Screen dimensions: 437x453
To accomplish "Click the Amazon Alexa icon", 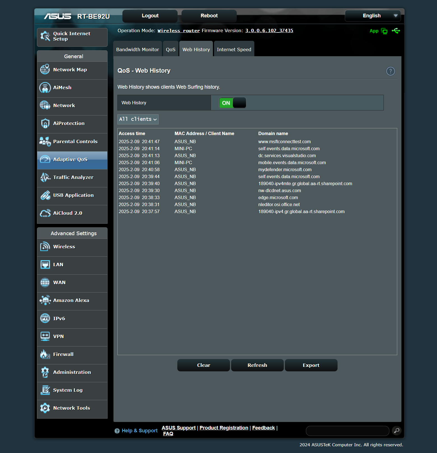I will pos(45,300).
